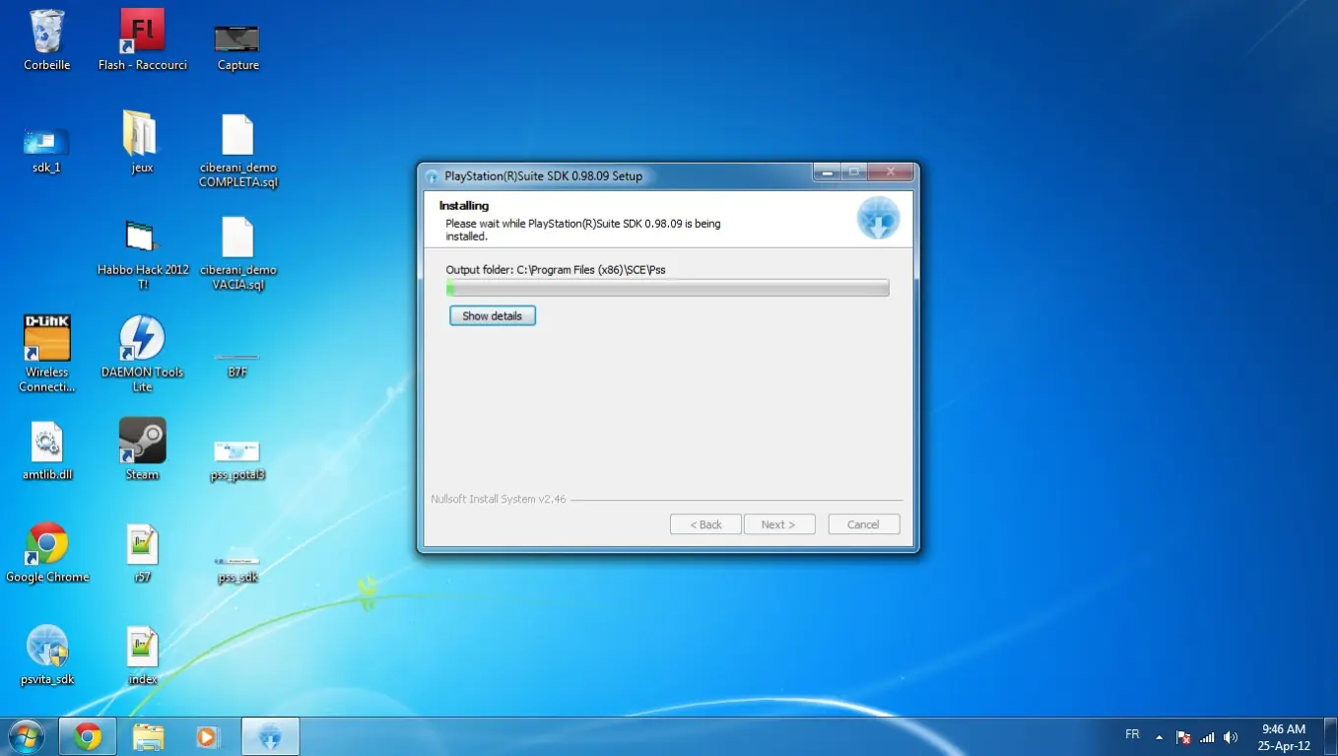Screen dimensions: 1338x756
Task: Select the Habbo Hack 2012 icon
Action: point(143,254)
